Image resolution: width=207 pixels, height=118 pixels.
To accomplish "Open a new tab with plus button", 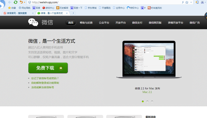I will coord(73,13).
